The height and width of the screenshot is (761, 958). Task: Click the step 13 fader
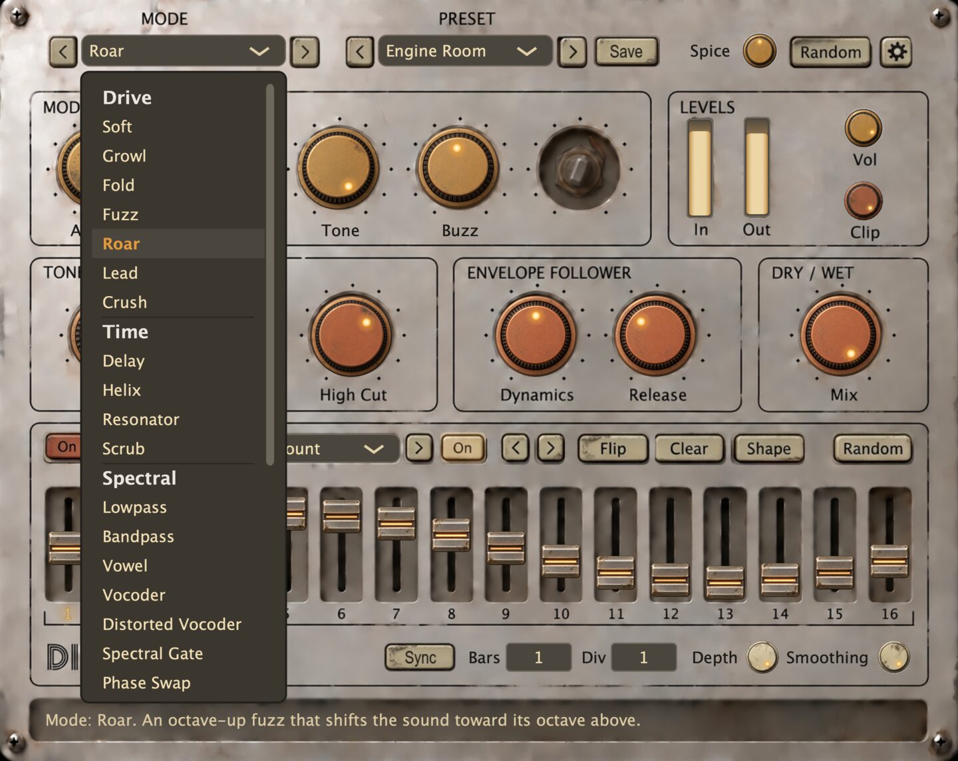point(724,583)
